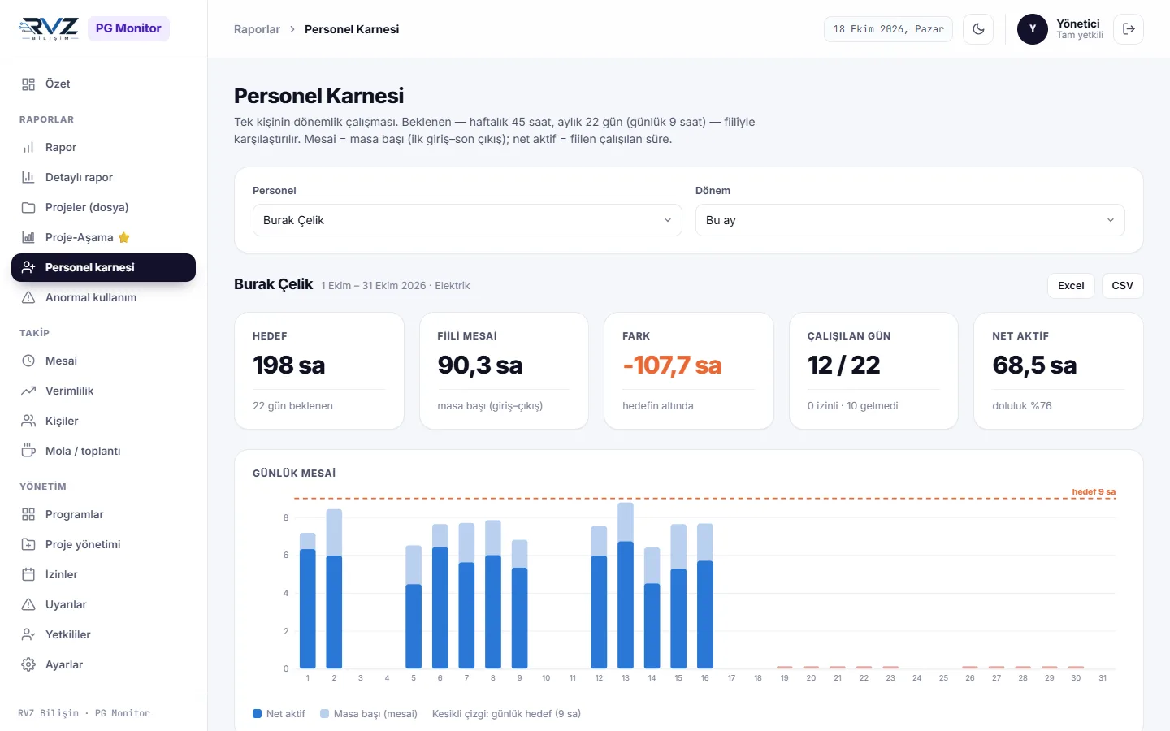Click the Proje yönetimi folder-plus icon
This screenshot has width=1170, height=731.
point(28,545)
